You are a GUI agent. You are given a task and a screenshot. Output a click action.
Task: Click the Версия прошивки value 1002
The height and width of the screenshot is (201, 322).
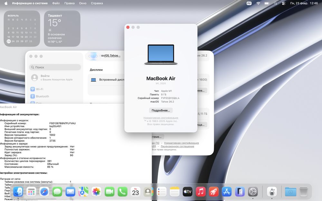click(x=52, y=135)
